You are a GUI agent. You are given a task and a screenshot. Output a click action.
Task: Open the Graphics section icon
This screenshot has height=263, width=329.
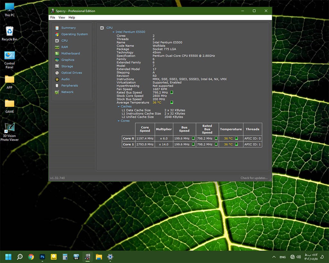(57, 60)
